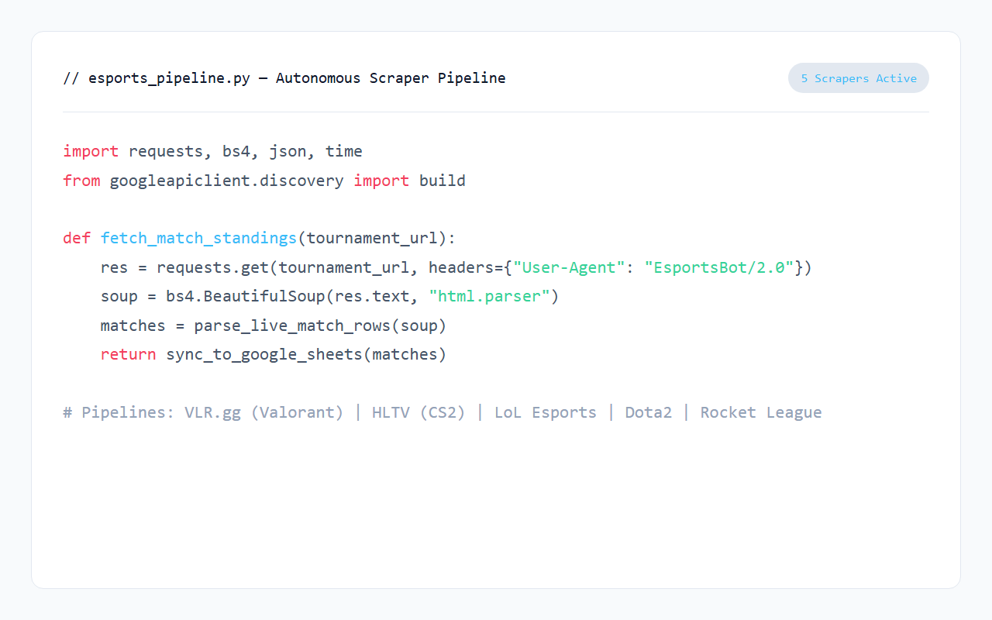Click "Dota2" in pipelines comment
Screen dimensions: 992x620
[x=649, y=412]
